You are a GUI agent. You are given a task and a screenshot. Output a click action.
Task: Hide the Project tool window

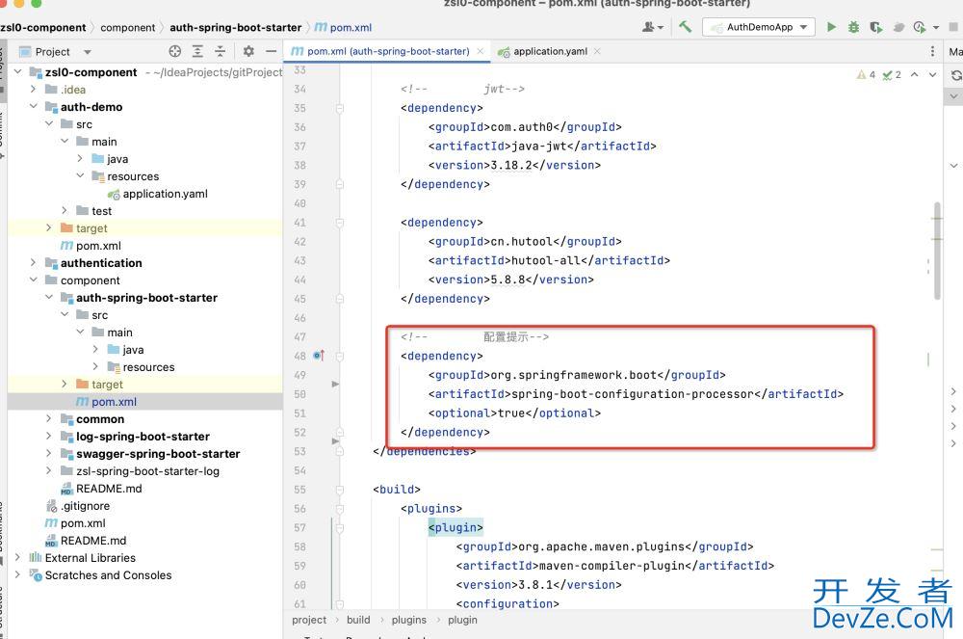(x=271, y=52)
